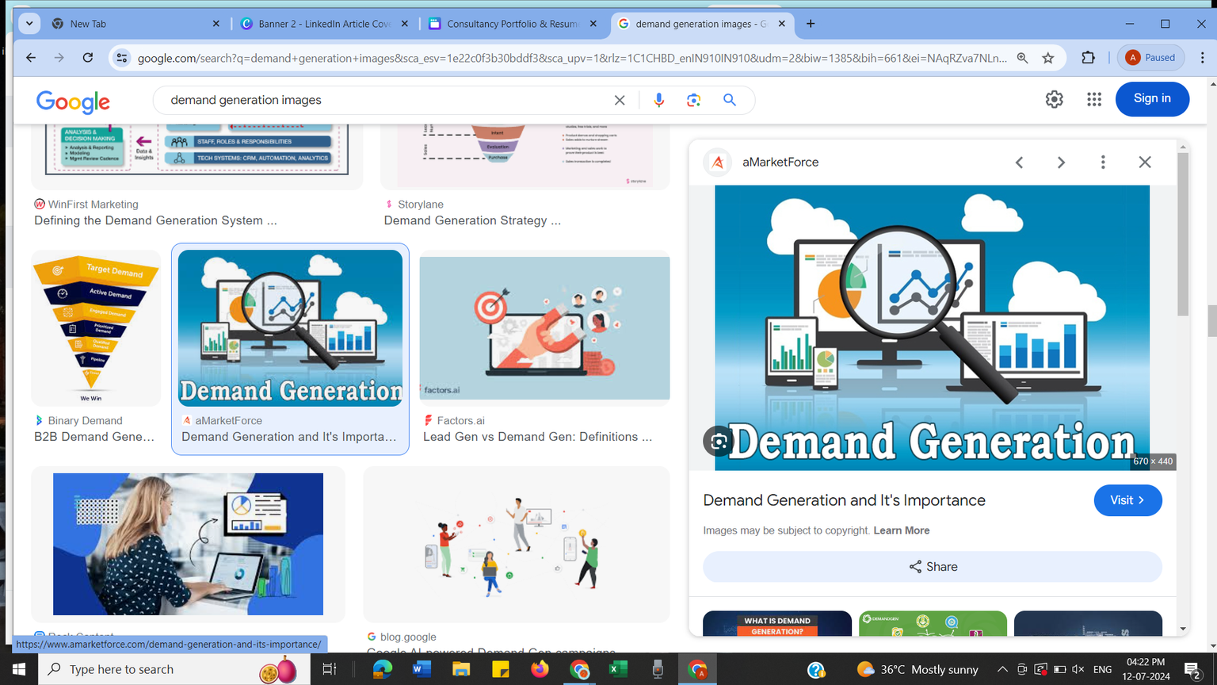Screen dimensions: 1217x685
Task: Open Chrome three-dot menu
Action: click(x=1202, y=58)
